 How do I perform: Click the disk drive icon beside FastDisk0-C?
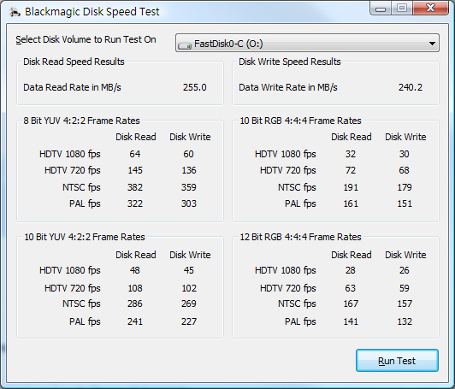pyautogui.click(x=185, y=45)
